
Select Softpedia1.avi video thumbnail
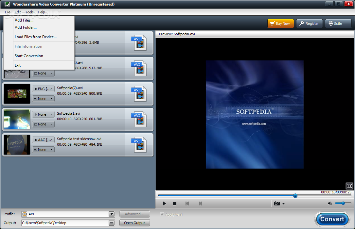coord(17,119)
